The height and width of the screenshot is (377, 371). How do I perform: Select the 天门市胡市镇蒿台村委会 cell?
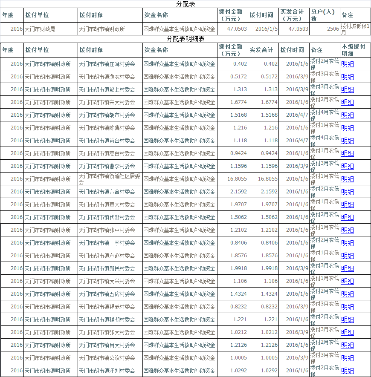point(110,153)
